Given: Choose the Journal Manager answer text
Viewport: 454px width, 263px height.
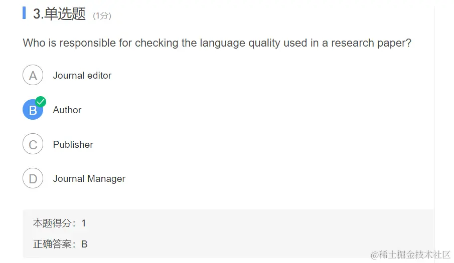Looking at the screenshot, I should [89, 179].
